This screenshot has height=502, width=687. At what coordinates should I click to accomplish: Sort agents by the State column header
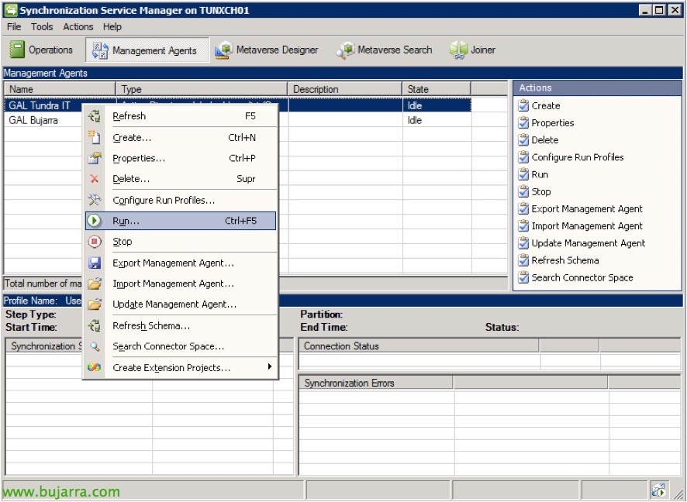point(437,89)
